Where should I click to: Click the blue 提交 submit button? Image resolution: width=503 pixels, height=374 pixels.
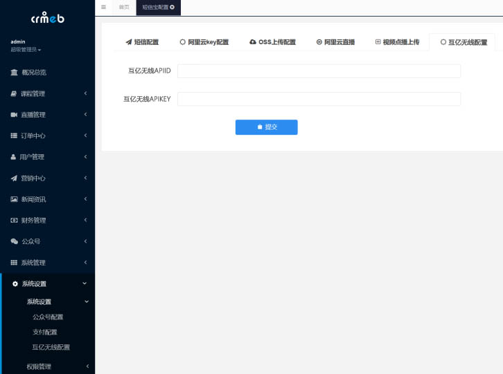[x=266, y=127]
